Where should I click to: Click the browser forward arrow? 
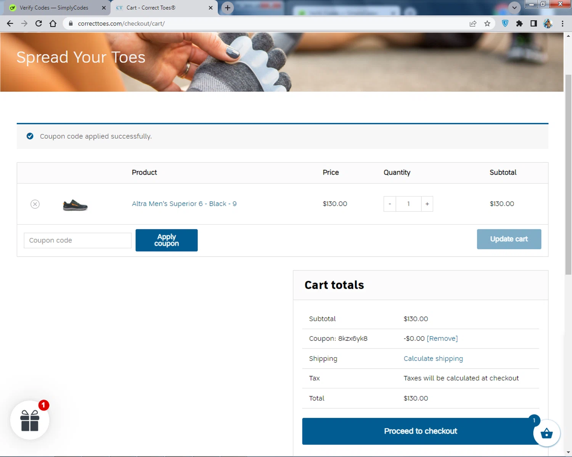24,24
